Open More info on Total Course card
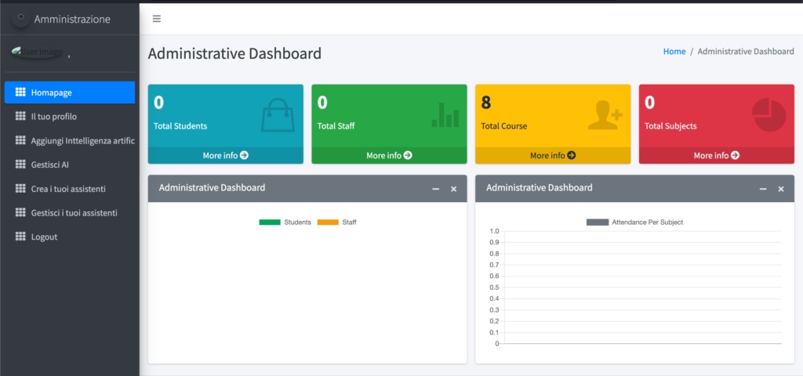The height and width of the screenshot is (376, 803). point(553,156)
